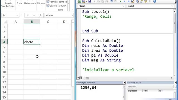Click the Toolbox icon in VBA toolbar
The height and width of the screenshot is (100, 178).
tap(150, 1)
